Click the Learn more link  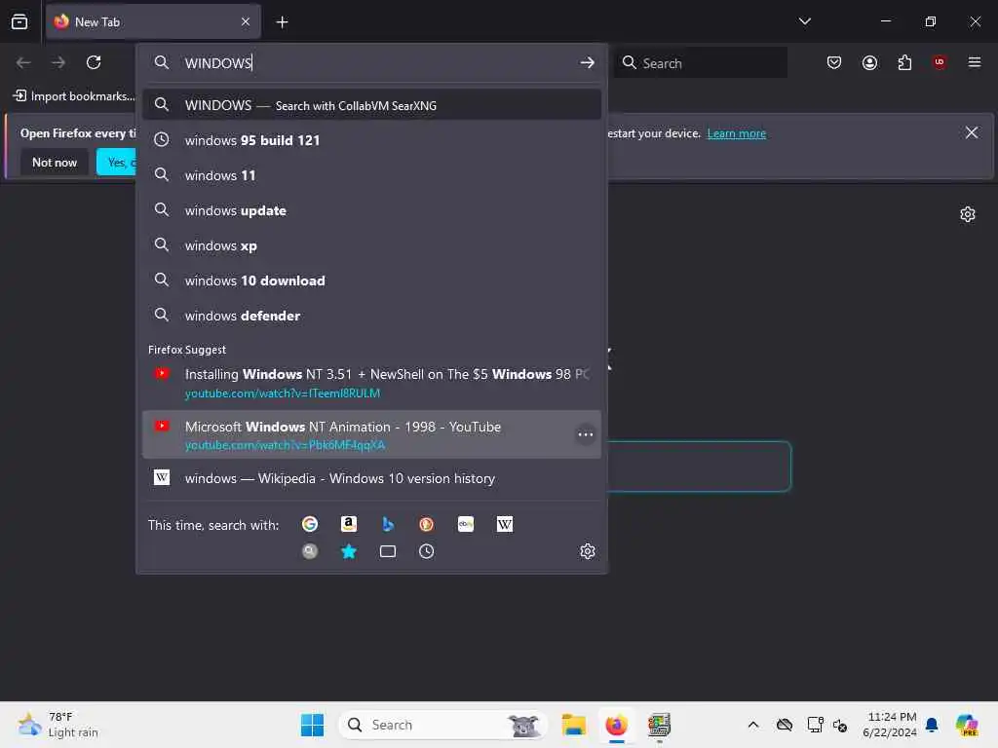click(x=737, y=133)
